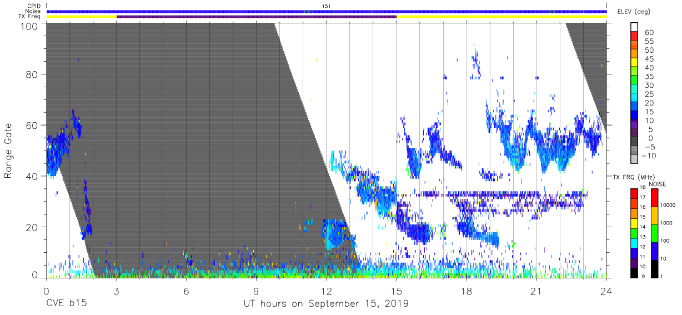The width and height of the screenshot is (682, 315).
Task: Click the Noise row label
Action: click(x=32, y=11)
